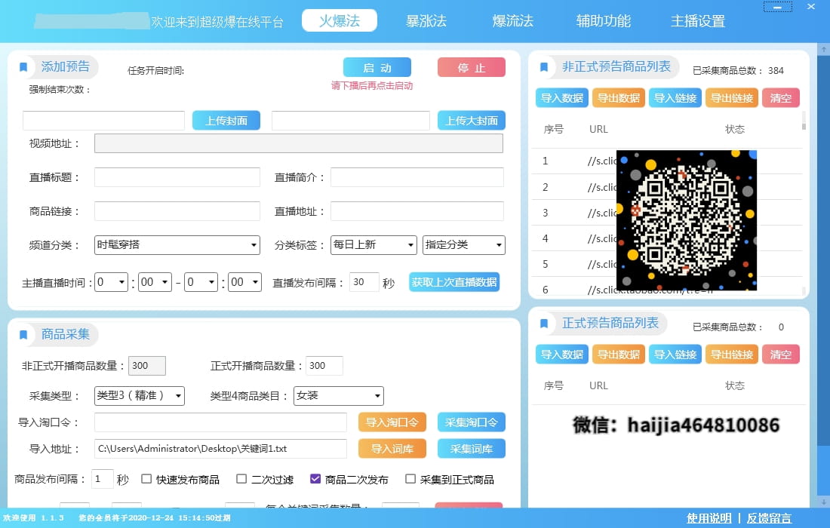Click the QR code image

click(x=687, y=220)
